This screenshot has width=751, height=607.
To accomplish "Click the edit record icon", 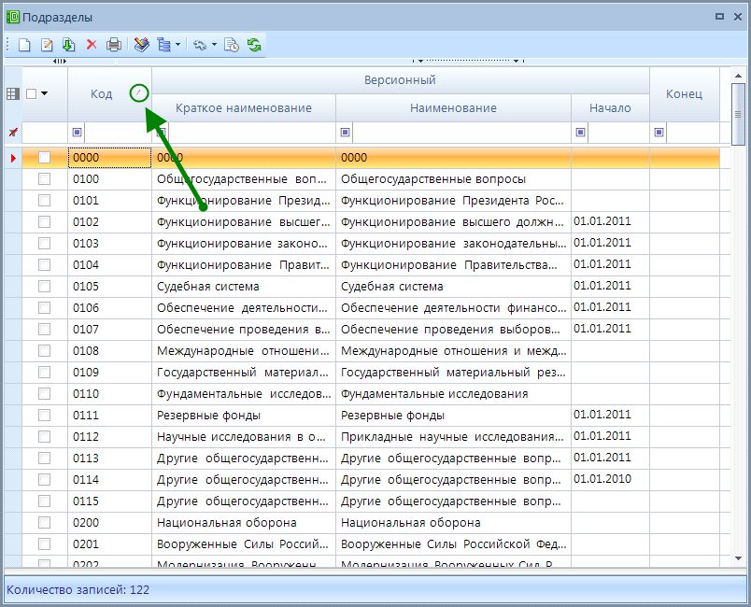I will pos(47,44).
